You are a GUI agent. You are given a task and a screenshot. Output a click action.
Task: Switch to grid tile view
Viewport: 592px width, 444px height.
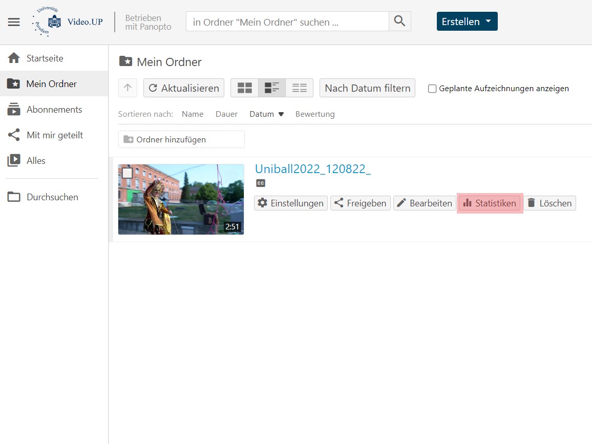point(244,88)
